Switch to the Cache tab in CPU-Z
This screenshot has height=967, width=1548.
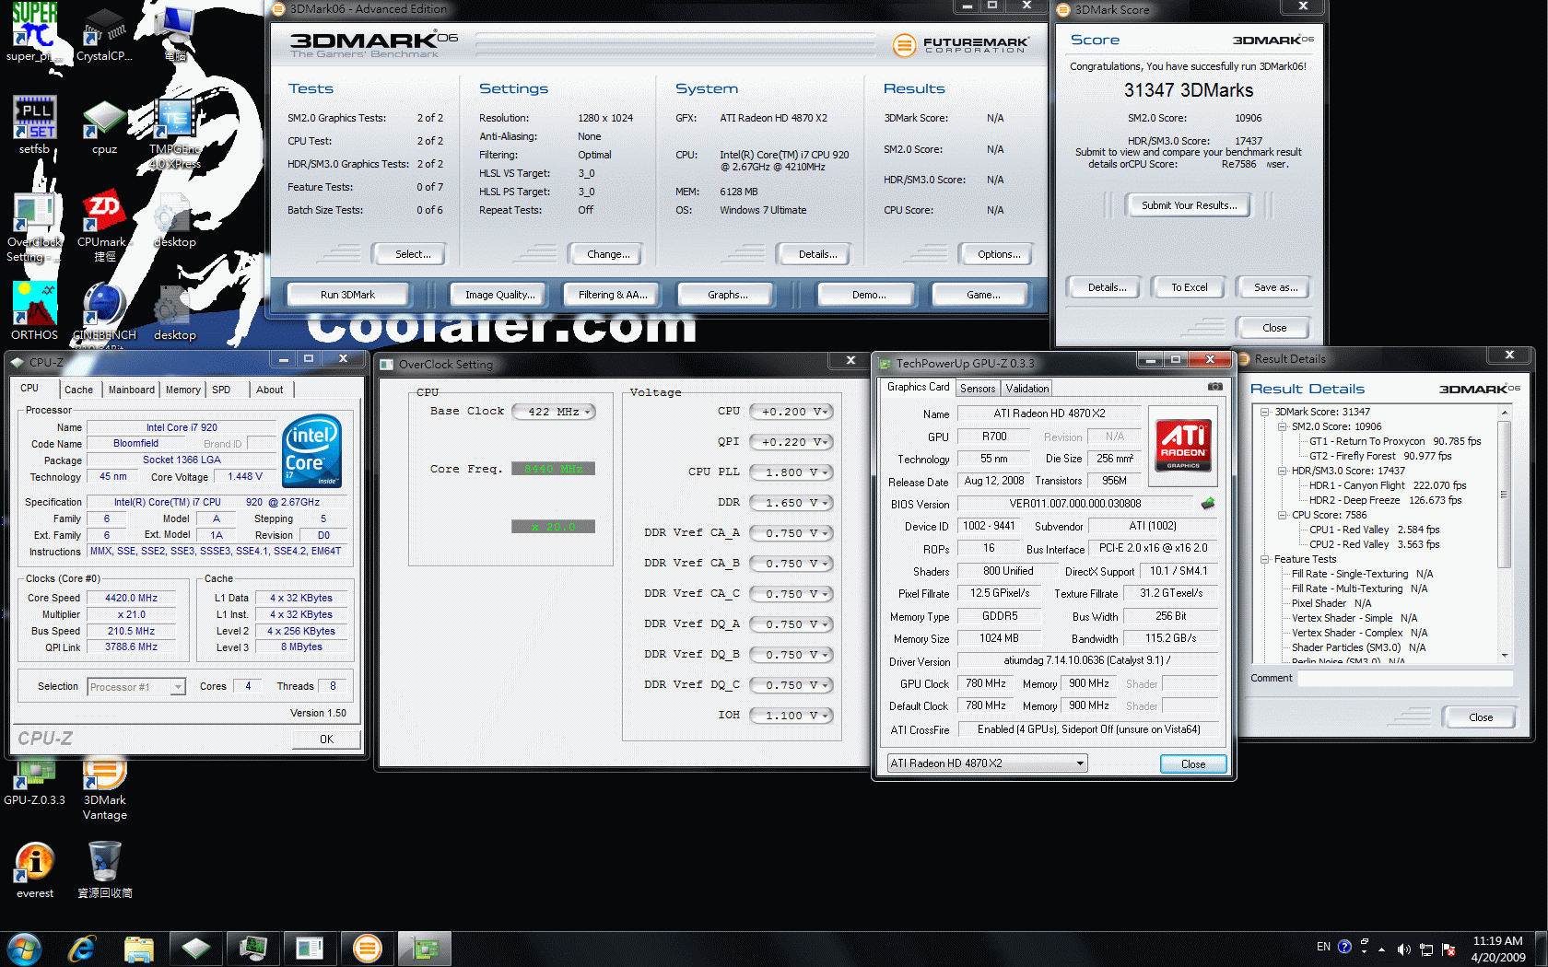pyautogui.click(x=78, y=390)
